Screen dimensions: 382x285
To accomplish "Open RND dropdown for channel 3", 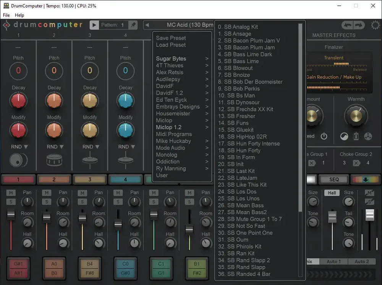I will [91, 147].
